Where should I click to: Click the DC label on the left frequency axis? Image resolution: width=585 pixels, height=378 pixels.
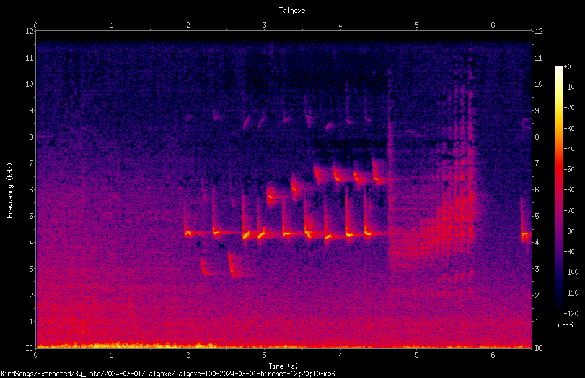pyautogui.click(x=30, y=348)
